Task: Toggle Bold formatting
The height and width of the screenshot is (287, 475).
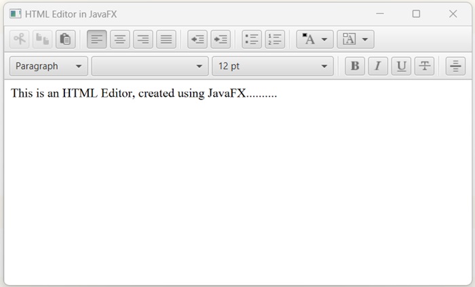Action: (x=355, y=66)
